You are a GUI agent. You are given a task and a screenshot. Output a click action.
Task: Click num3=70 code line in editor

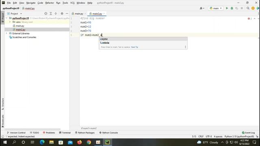86,31
